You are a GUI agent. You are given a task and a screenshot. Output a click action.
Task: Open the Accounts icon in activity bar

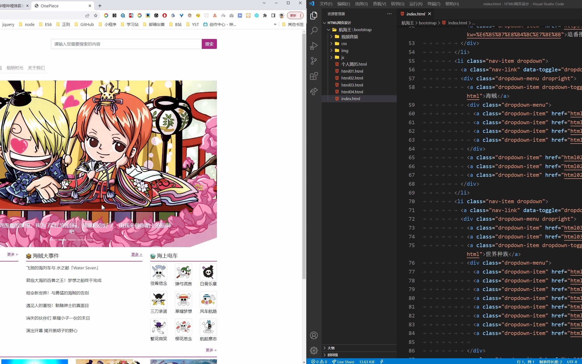point(314,335)
